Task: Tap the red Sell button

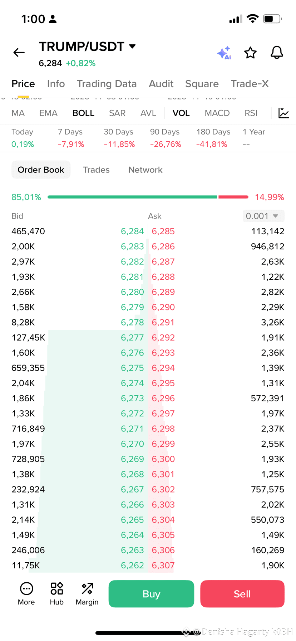Action: click(242, 594)
